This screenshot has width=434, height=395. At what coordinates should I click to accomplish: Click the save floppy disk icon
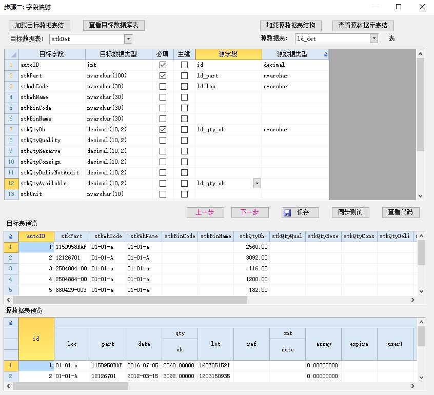point(287,212)
